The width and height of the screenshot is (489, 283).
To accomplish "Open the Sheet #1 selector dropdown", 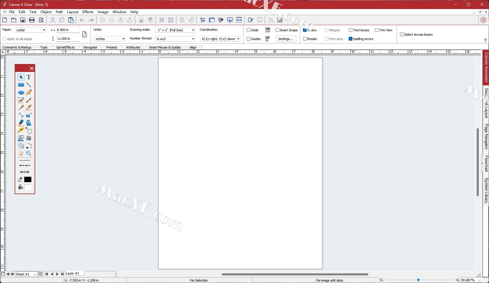I will 26,274.
